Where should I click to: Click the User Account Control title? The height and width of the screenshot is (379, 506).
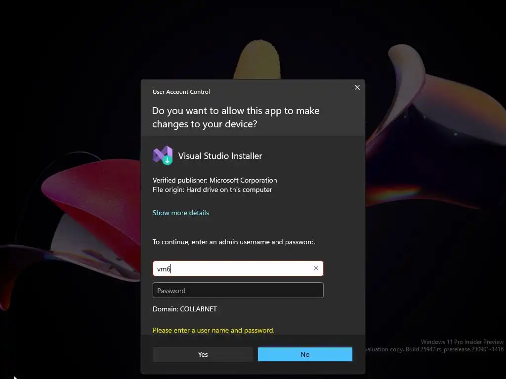click(x=181, y=92)
